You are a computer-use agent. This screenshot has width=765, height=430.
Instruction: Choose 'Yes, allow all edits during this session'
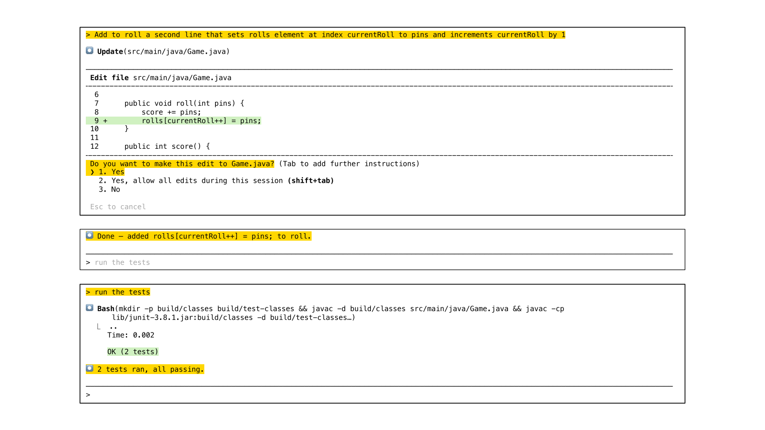pyautogui.click(x=216, y=181)
